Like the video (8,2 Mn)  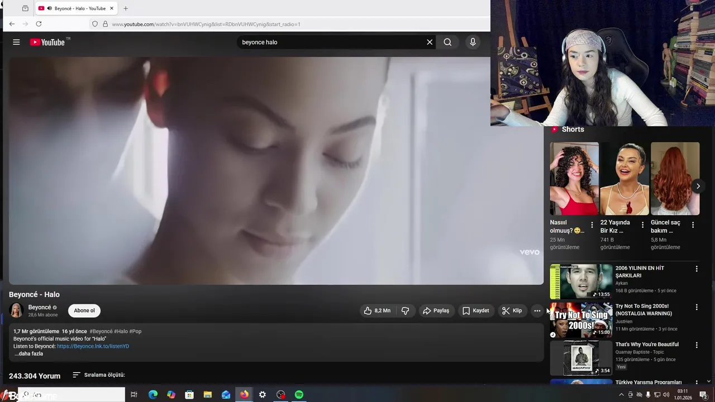point(377,310)
